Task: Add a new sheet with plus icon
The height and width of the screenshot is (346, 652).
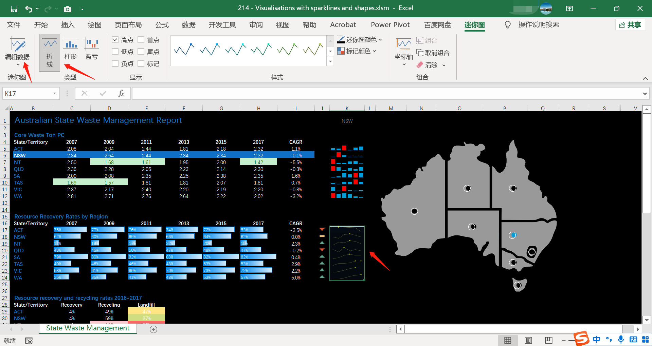Action: pos(153,329)
